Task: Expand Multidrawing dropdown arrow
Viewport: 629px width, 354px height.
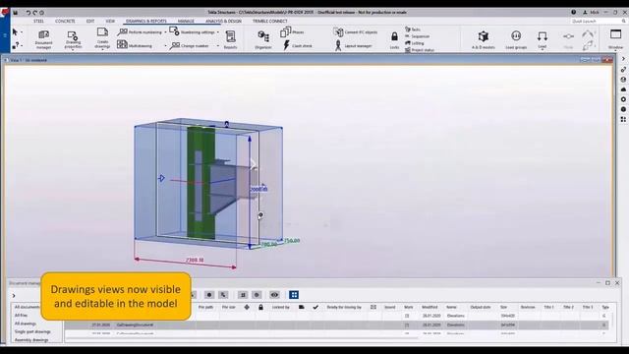Action: coord(165,46)
